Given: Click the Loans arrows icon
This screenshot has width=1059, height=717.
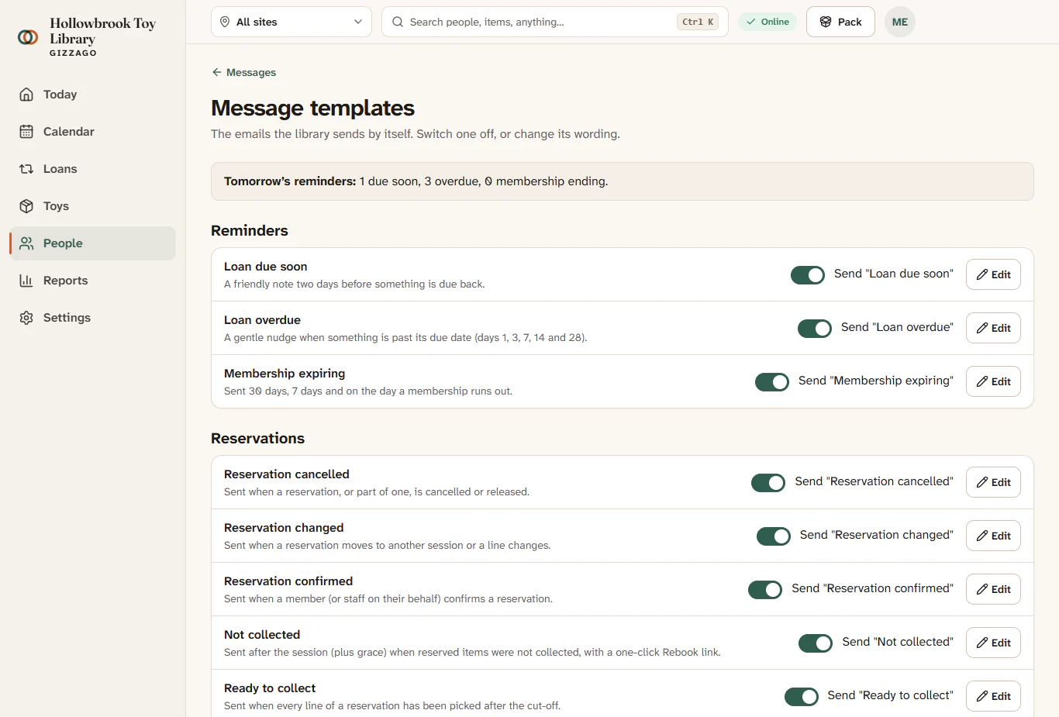Looking at the screenshot, I should pos(26,169).
